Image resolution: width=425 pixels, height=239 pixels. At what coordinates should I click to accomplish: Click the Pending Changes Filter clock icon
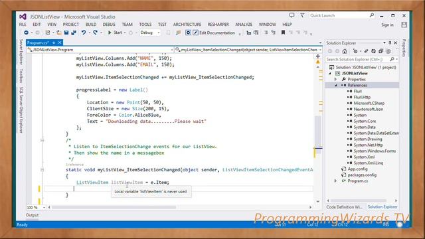point(355,51)
